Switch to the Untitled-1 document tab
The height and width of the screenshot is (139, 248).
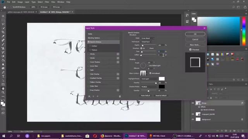pos(55,12)
